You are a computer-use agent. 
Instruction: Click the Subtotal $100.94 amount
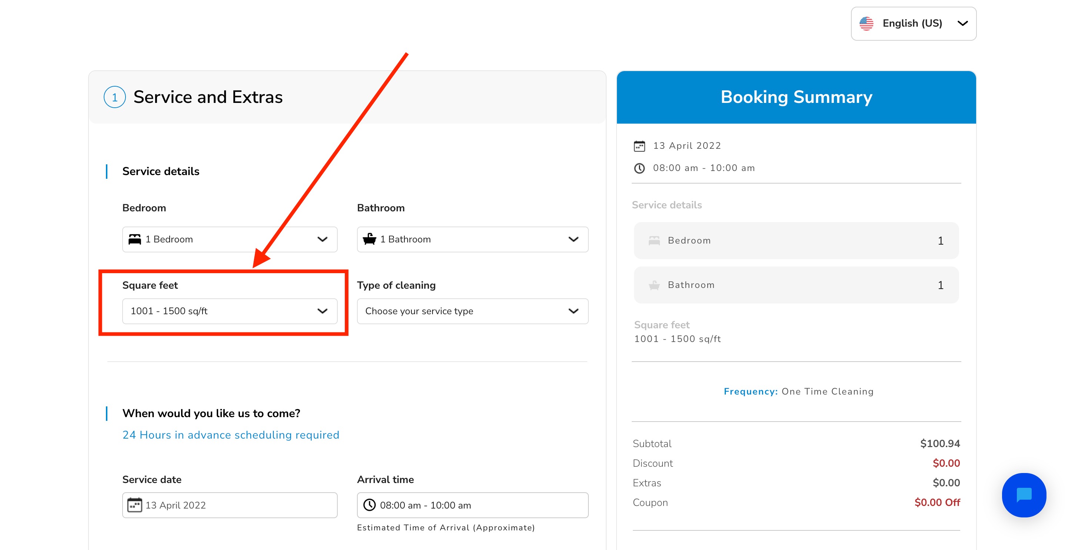point(940,443)
